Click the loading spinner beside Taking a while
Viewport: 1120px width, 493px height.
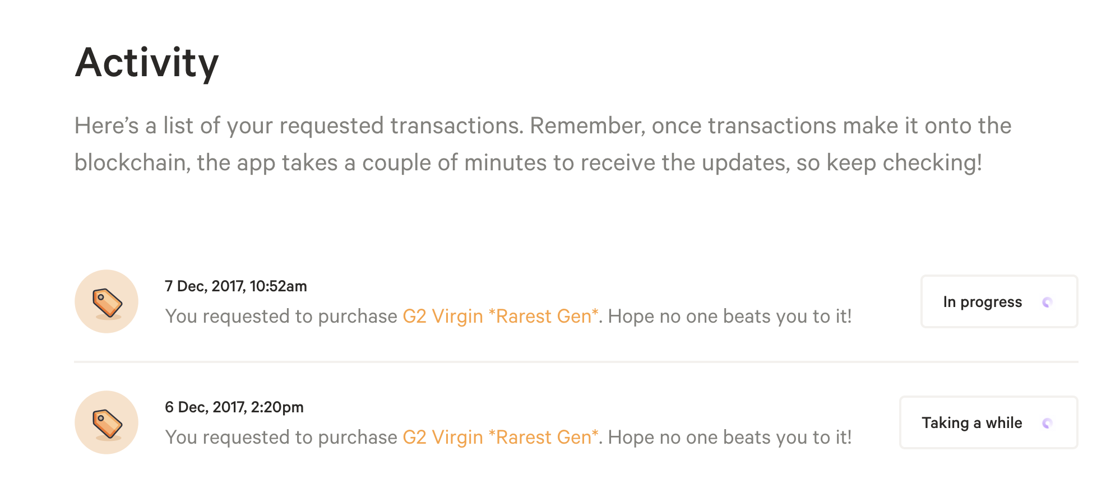pyautogui.click(x=1047, y=424)
